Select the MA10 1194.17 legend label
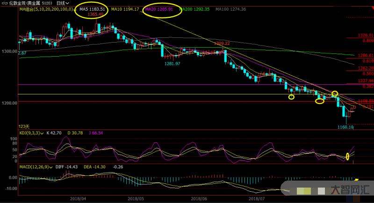 [x=125, y=9]
